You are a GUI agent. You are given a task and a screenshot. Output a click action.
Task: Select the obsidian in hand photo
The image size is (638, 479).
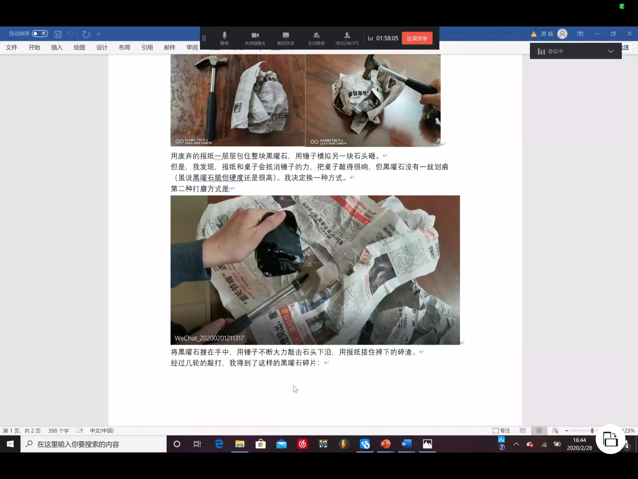tap(315, 270)
